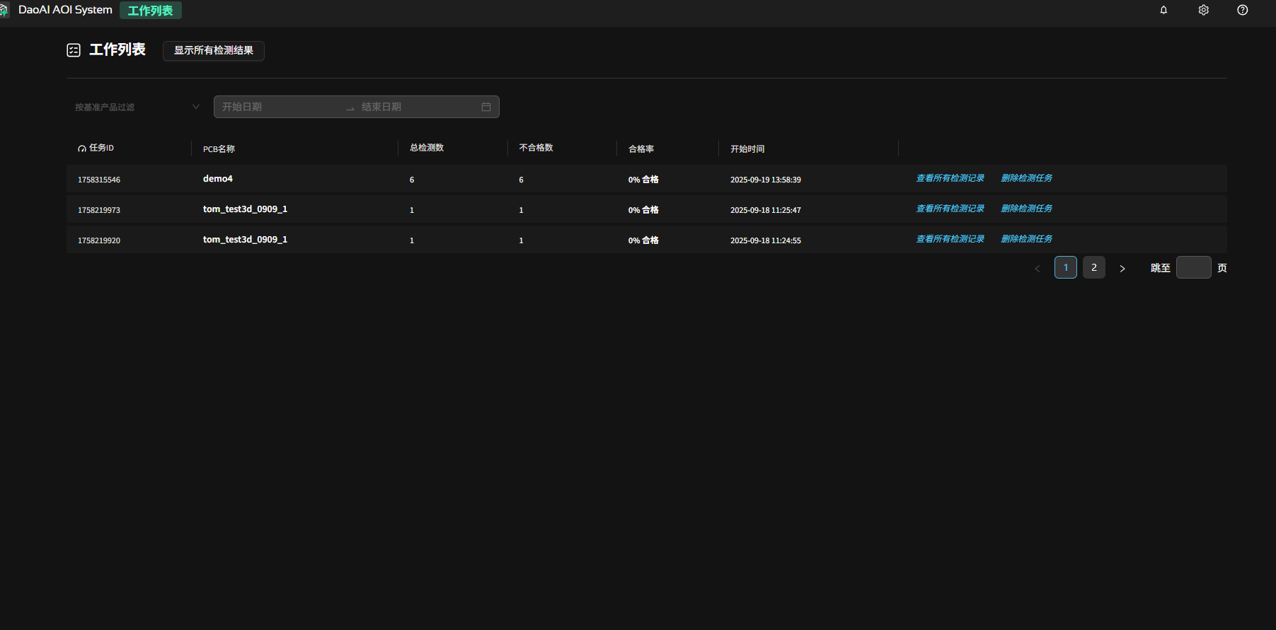Viewport: 1276px width, 630px height.
Task: Go to the next page using the right arrow
Action: pyautogui.click(x=1122, y=268)
